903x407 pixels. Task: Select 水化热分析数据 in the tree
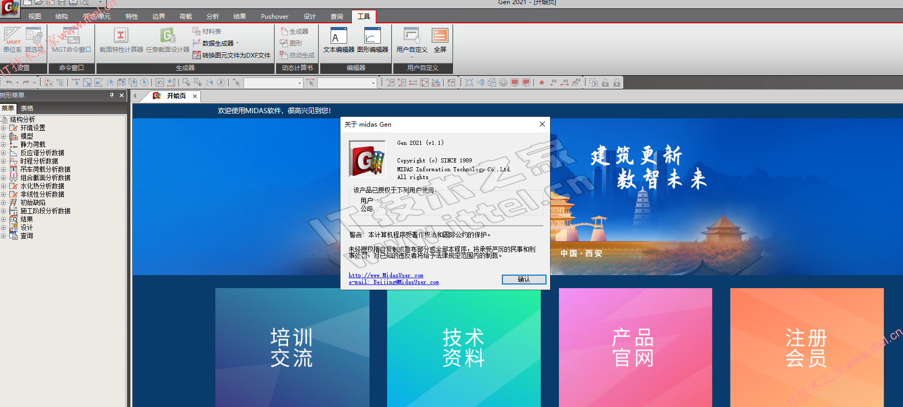click(43, 186)
